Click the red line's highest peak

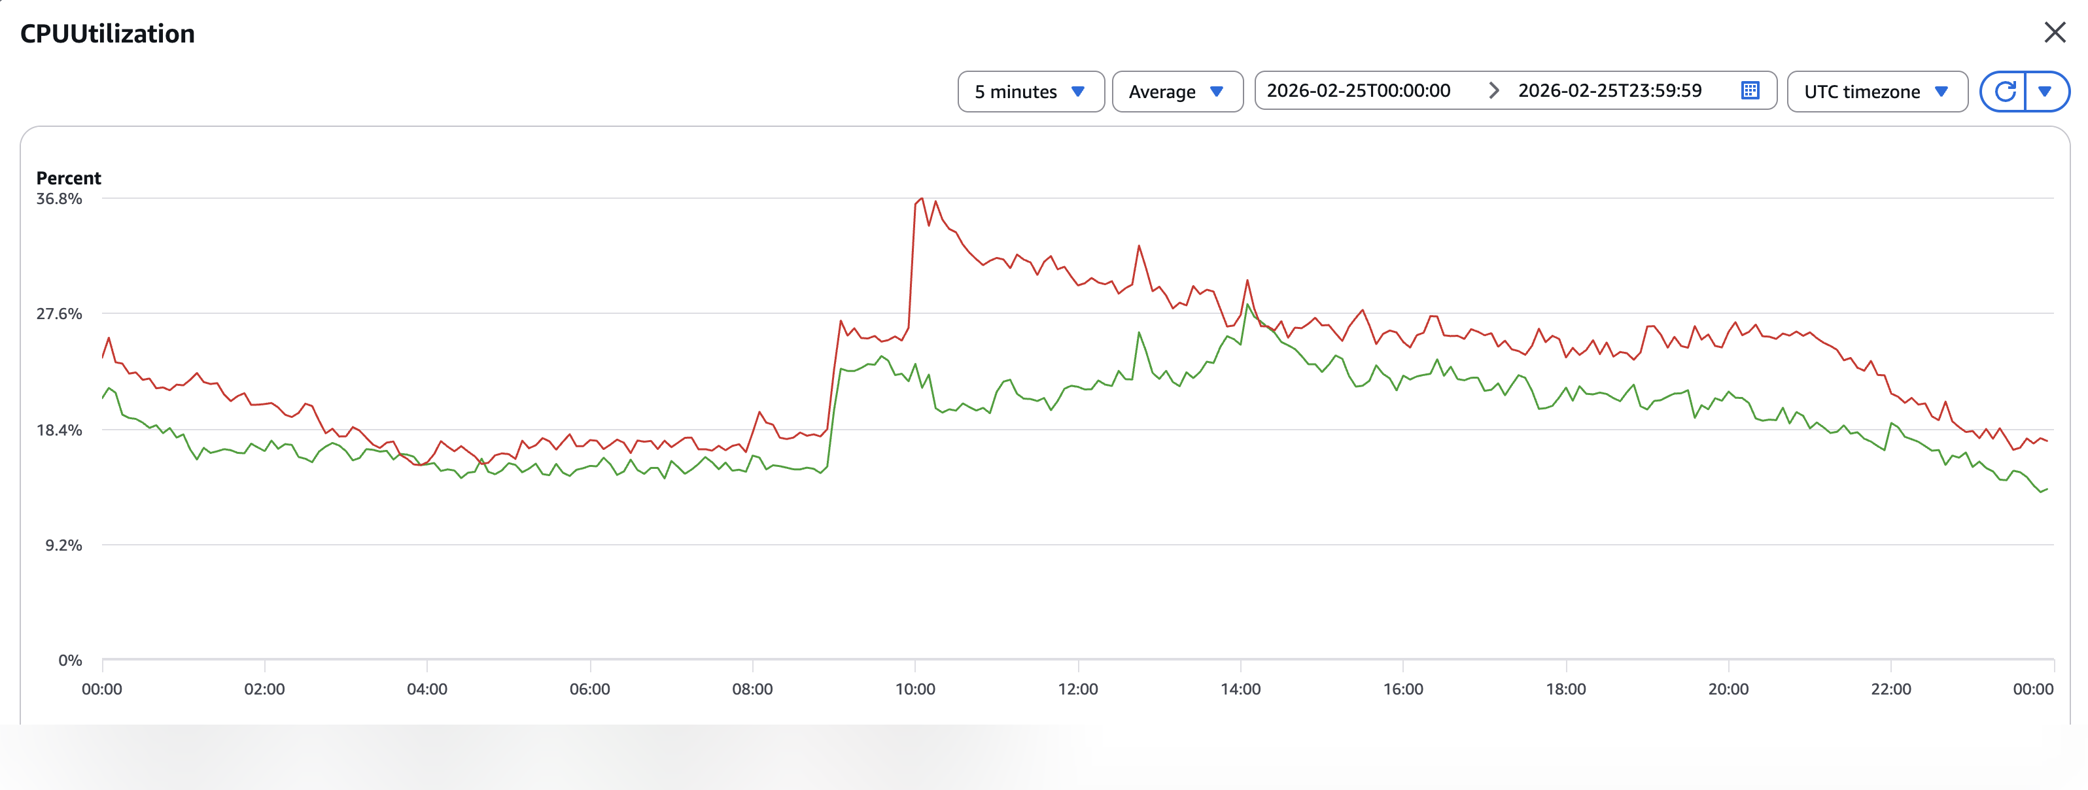[x=922, y=199]
